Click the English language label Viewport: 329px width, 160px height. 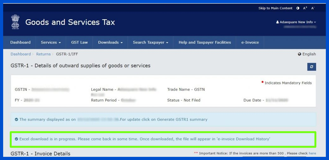(x=309, y=54)
